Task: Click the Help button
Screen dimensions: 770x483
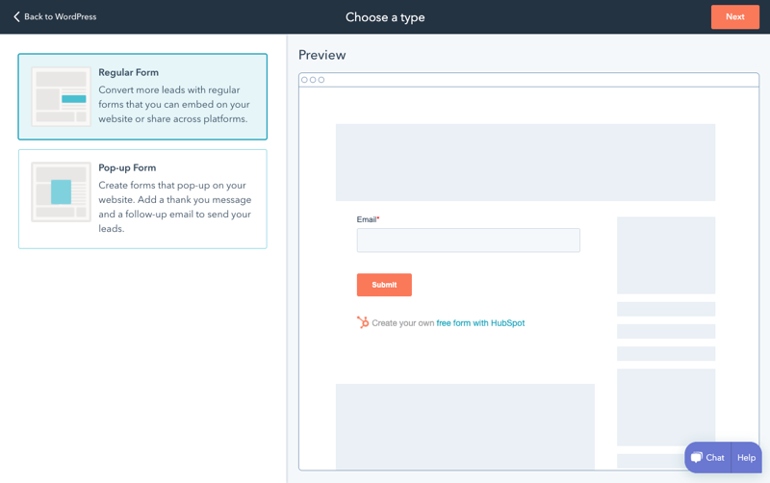Action: (746, 457)
